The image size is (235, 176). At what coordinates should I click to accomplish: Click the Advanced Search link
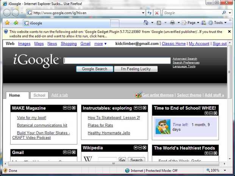click(x=185, y=59)
